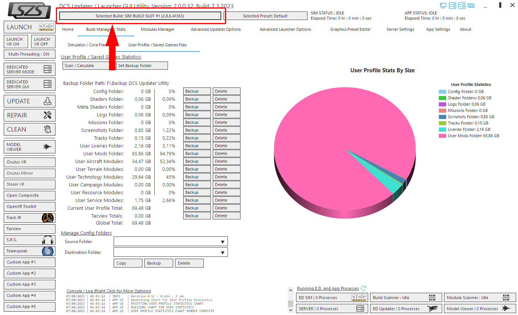
Task: Choose LAUNCH VR OFF
Action: (43, 42)
